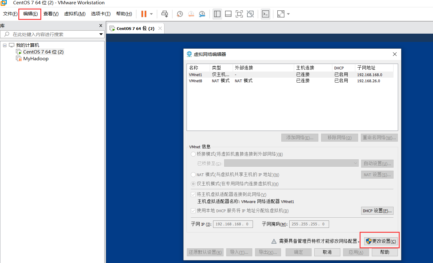The image size is (433, 263).
Task: Click the 帮助 button in the dialog
Action: [x=385, y=252]
